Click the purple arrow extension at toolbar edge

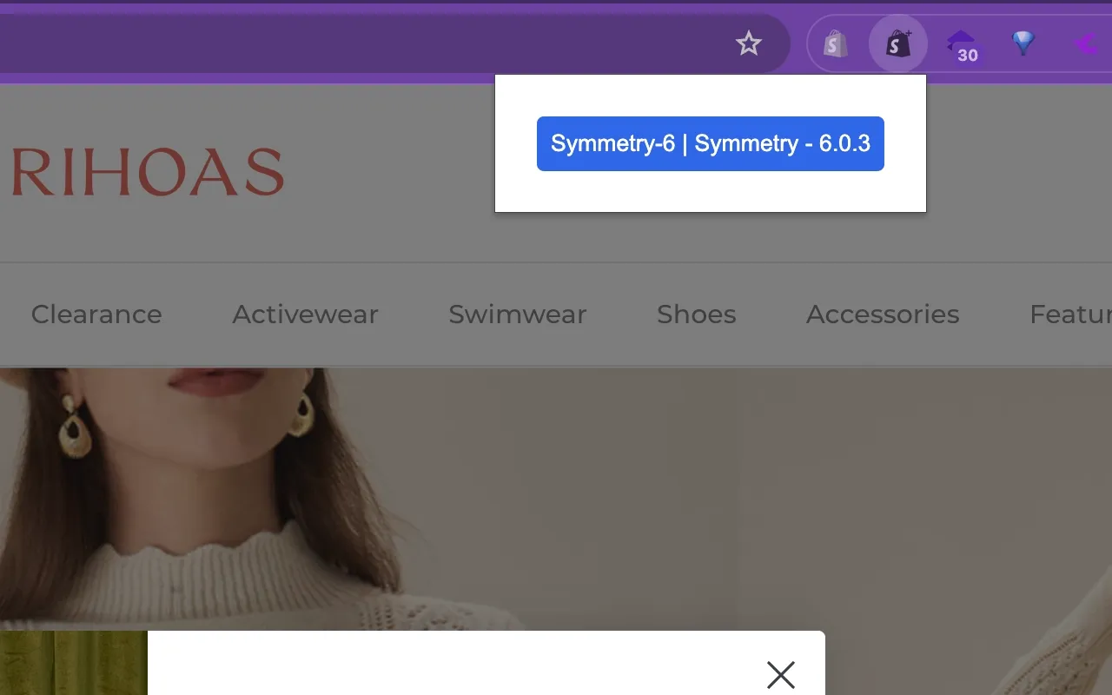pyautogui.click(x=1086, y=43)
